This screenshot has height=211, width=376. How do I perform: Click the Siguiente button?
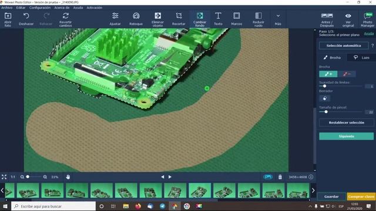click(x=346, y=136)
